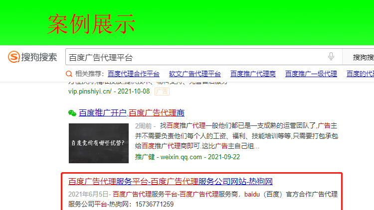
Task: Click the orange related-search magnifier icon
Action: pos(69,74)
